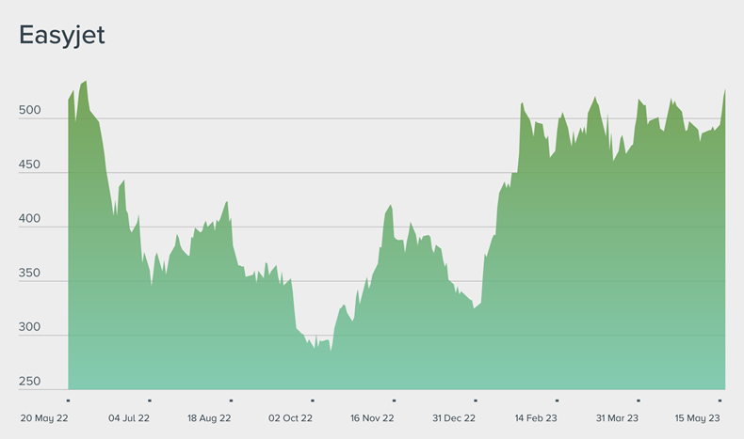Click the 300 y-axis label
Viewport: 744px width, 439px height.
point(30,328)
